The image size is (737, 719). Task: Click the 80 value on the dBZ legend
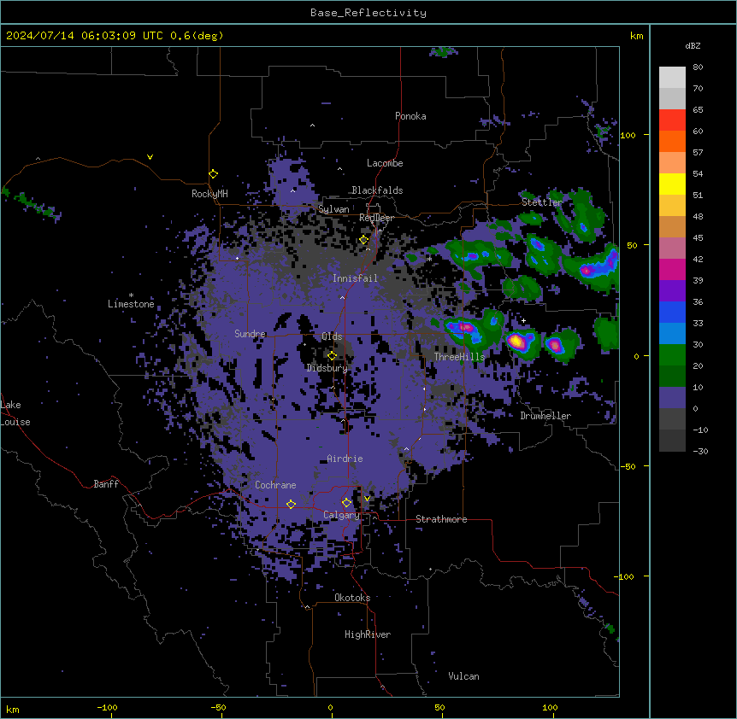(698, 67)
